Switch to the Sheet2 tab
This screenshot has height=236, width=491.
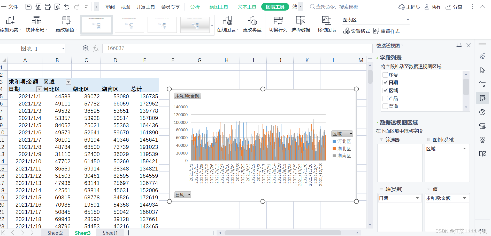(x=55, y=233)
